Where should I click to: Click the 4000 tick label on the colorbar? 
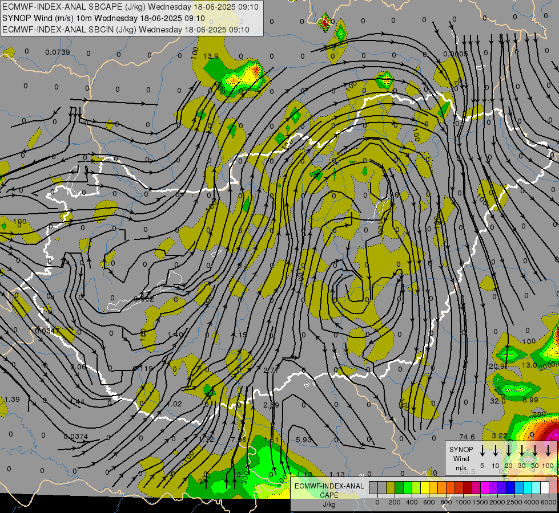531,502
